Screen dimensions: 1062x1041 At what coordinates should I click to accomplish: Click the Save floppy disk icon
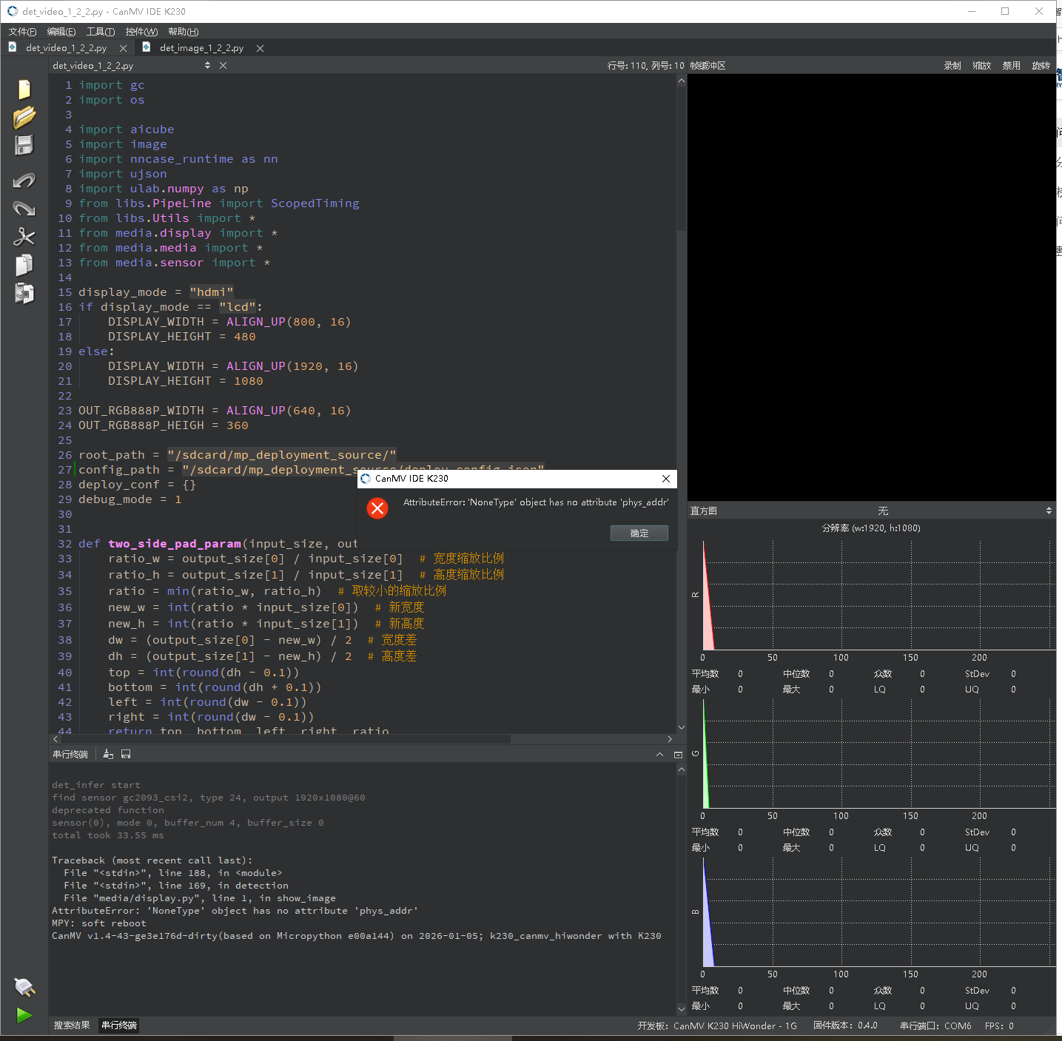coord(24,145)
